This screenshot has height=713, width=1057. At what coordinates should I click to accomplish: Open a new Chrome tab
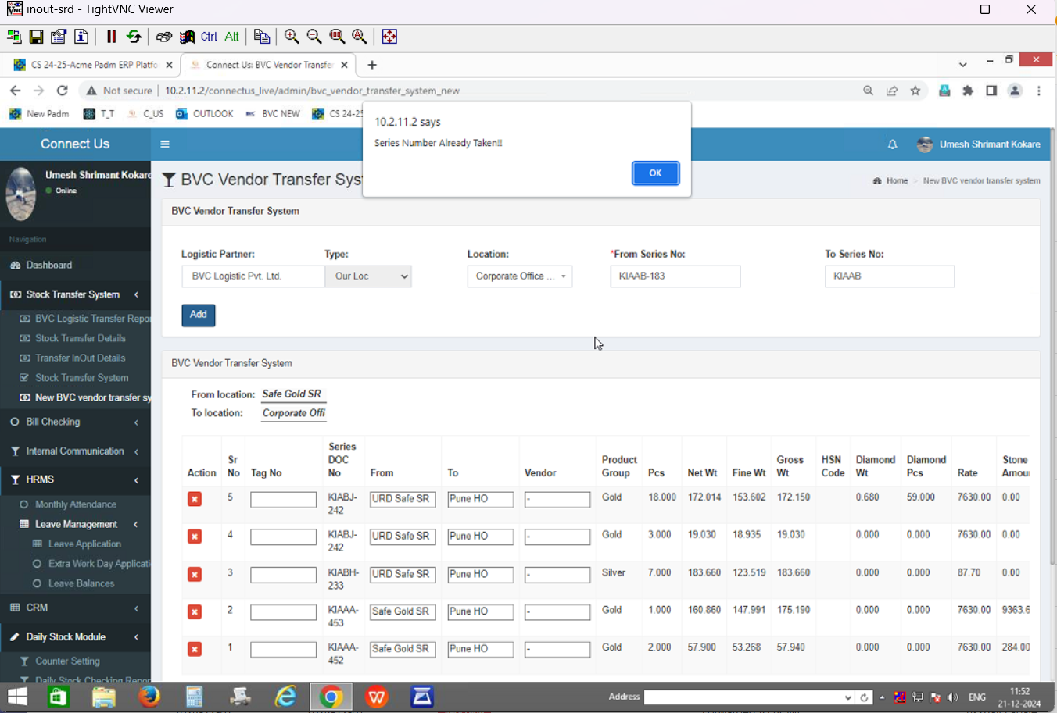click(x=372, y=65)
